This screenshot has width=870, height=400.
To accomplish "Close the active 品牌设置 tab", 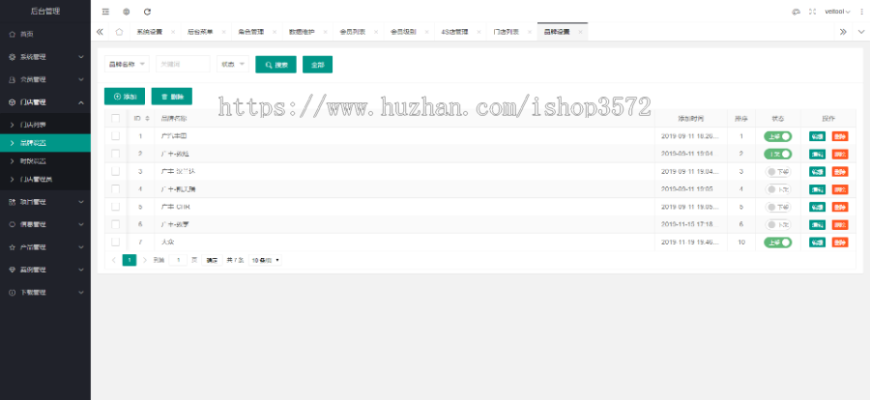I will [580, 32].
